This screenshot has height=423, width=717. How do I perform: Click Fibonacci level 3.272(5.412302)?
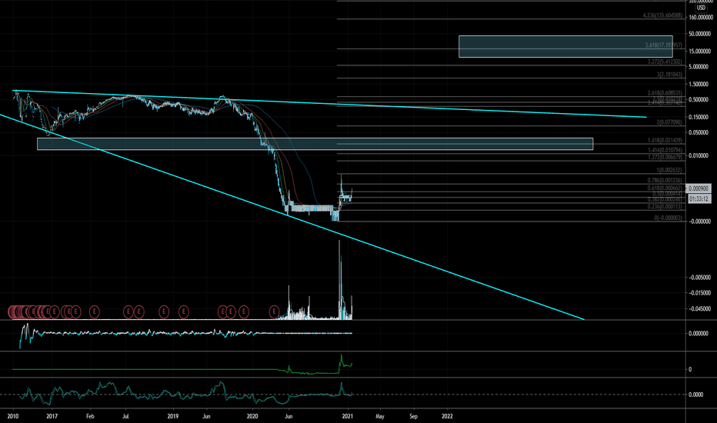[x=665, y=62]
